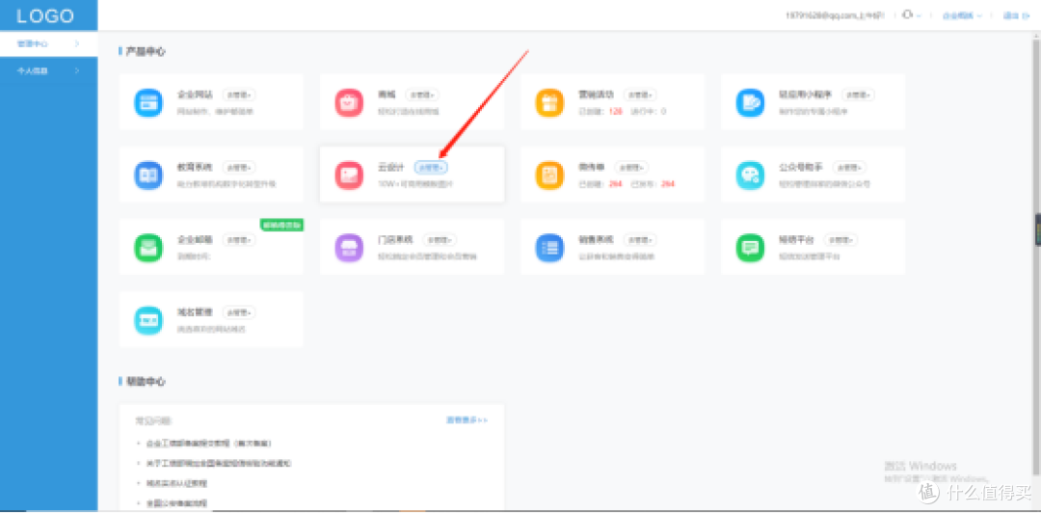
Task: Open the 企业网站 product icon
Action: [148, 102]
